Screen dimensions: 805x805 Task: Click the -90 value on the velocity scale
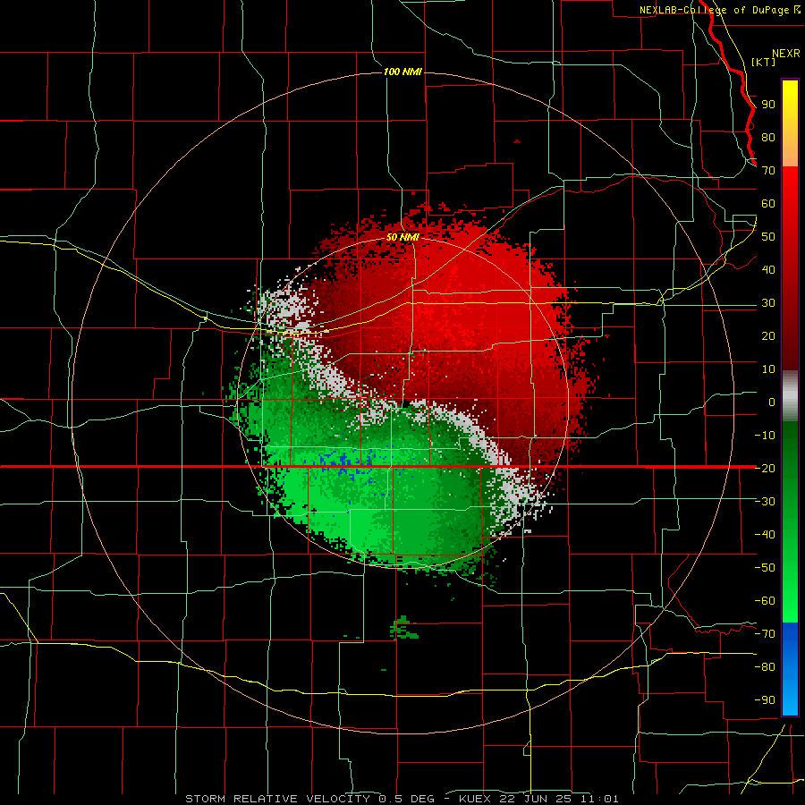click(765, 699)
